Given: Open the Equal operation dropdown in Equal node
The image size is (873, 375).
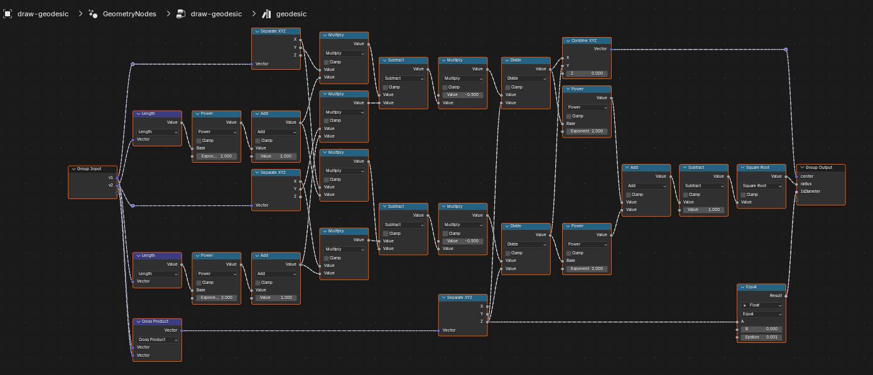Looking at the screenshot, I should [x=761, y=313].
